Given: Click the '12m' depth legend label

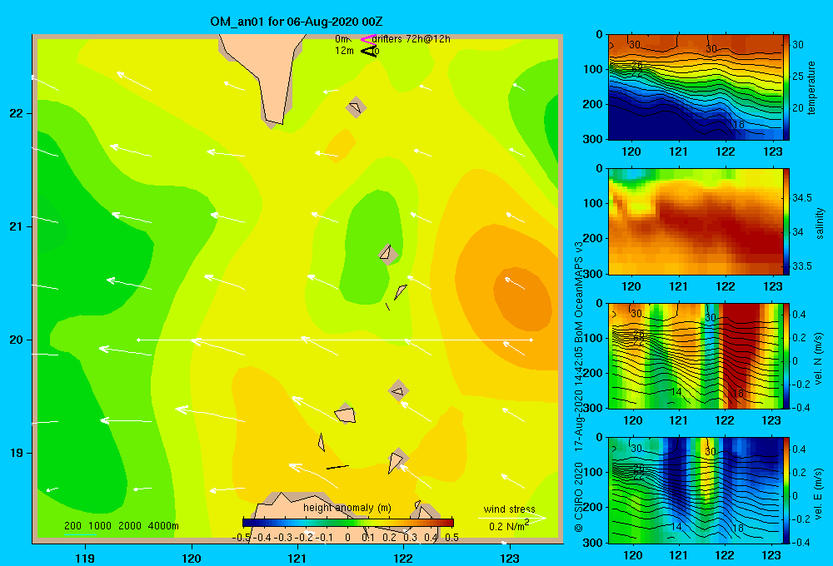Looking at the screenshot, I should coord(344,51).
